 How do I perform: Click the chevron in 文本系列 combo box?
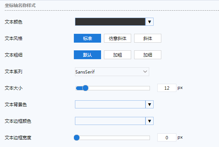(x=145, y=72)
